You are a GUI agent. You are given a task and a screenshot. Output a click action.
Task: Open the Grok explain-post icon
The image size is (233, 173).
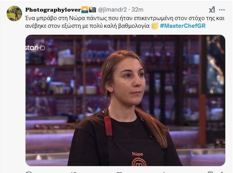tap(212, 10)
